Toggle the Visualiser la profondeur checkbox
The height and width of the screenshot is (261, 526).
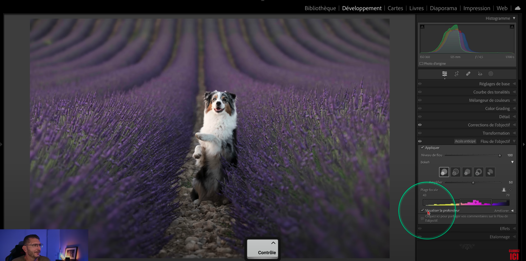pos(423,210)
